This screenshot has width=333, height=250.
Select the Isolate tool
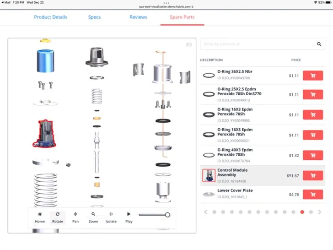111,217
